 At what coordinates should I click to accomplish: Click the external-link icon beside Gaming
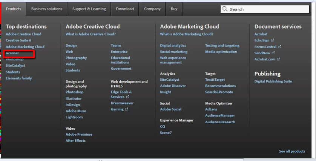(x=126, y=109)
